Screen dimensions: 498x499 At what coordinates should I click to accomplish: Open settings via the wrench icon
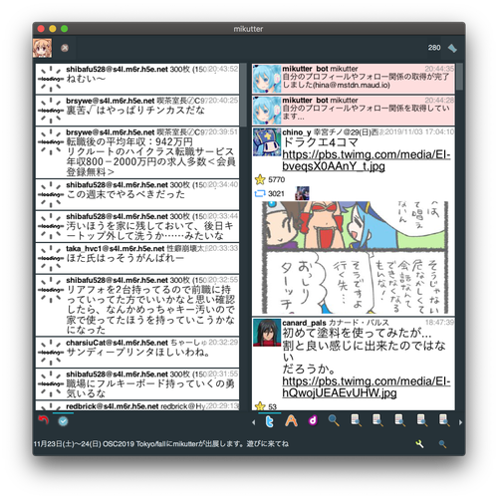coord(419,444)
